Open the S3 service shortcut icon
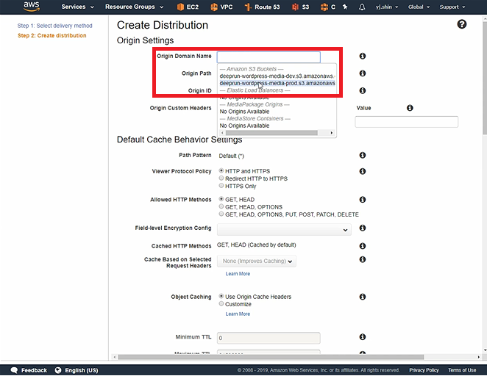This screenshot has width=487, height=376. click(x=295, y=7)
